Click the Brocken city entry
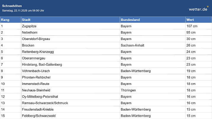Screen dimensions: 212x119 28,45
